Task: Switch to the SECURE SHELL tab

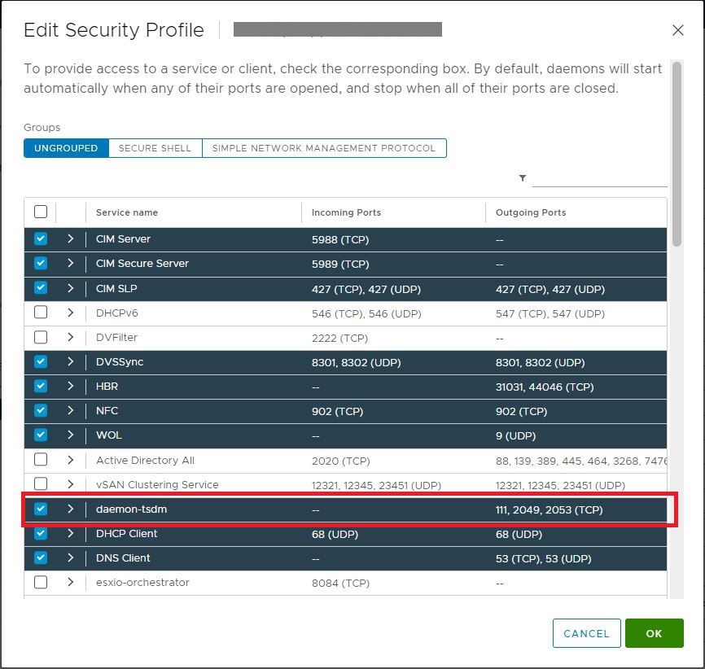Action: click(155, 148)
